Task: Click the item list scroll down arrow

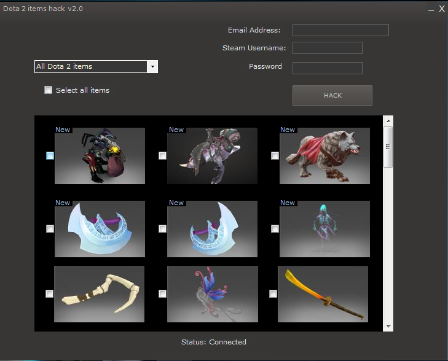Action: (x=388, y=326)
